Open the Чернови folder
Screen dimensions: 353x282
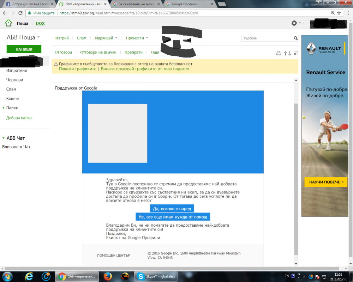pyautogui.click(x=14, y=80)
